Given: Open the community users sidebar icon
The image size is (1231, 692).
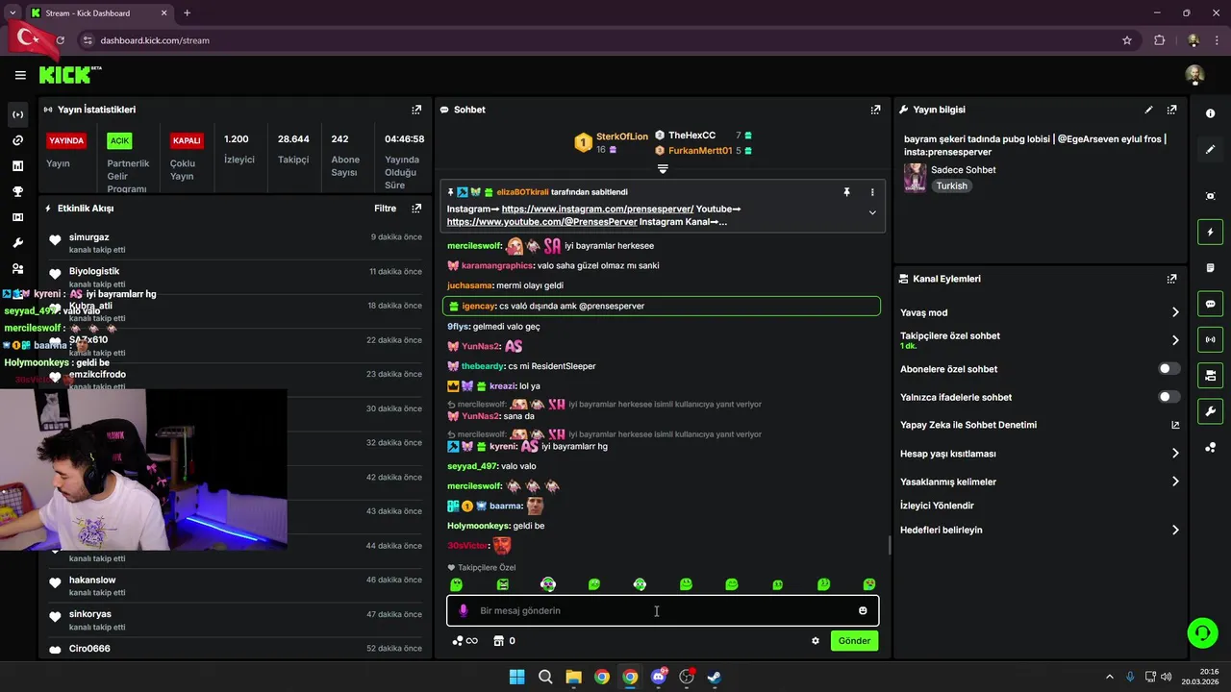Looking at the screenshot, I should [17, 269].
